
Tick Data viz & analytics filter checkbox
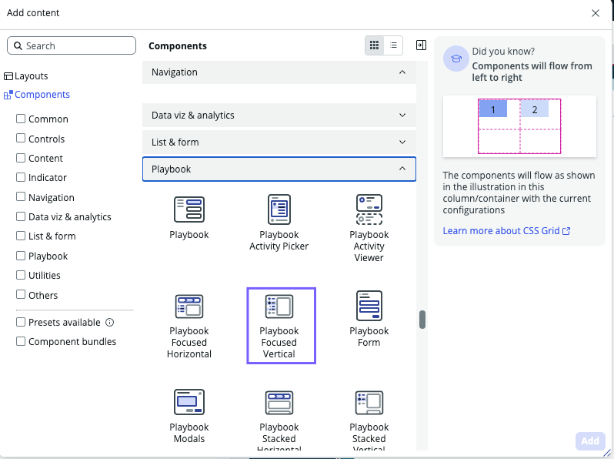[21, 216]
